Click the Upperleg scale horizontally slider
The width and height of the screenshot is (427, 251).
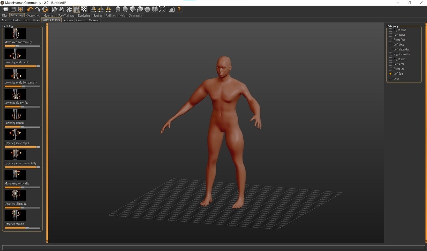coord(22,167)
